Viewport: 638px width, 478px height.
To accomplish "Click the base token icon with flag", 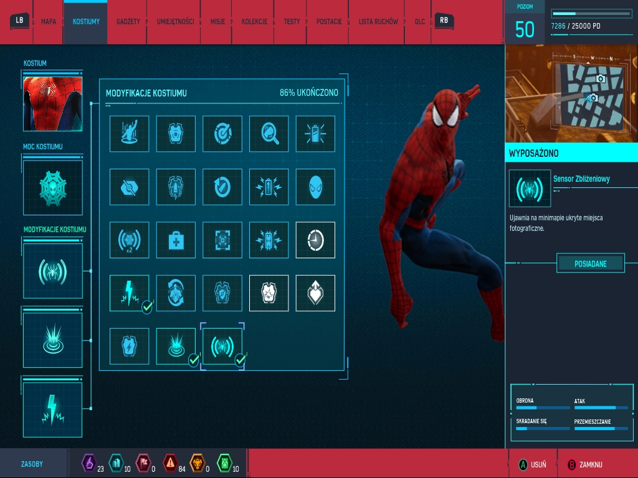I will pos(143,463).
